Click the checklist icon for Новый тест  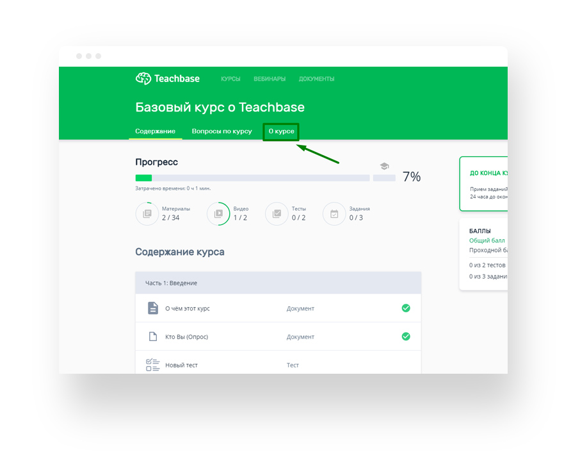coord(152,365)
